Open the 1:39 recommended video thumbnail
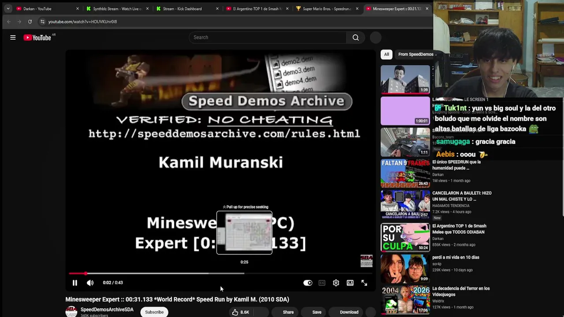Screen dimensions: 564x317 405,80
